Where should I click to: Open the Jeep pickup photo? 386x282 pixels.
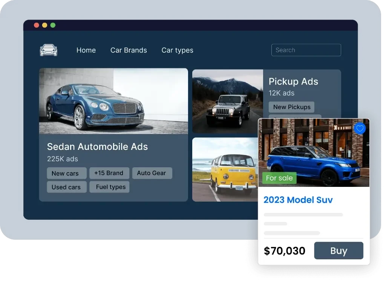[227, 101]
